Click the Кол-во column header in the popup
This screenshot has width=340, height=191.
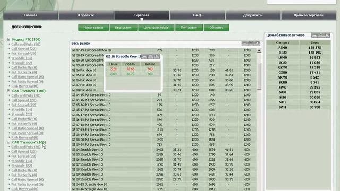tap(150, 64)
